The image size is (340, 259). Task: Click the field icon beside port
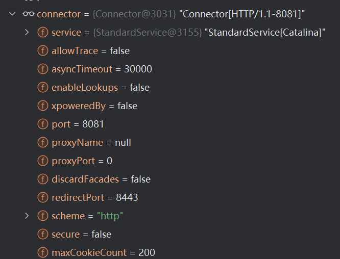click(43, 124)
